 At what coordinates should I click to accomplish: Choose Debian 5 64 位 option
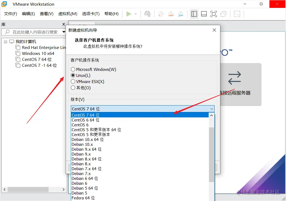(140, 188)
